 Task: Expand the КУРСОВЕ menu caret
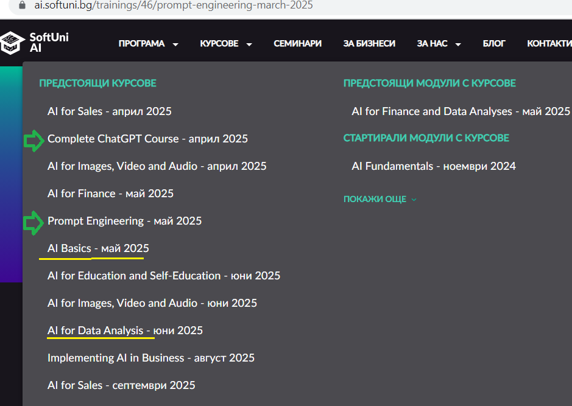249,44
